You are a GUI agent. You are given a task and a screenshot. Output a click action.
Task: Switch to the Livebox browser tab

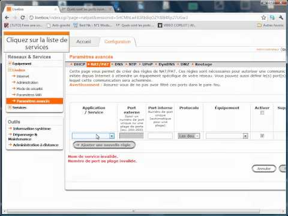(31, 9)
